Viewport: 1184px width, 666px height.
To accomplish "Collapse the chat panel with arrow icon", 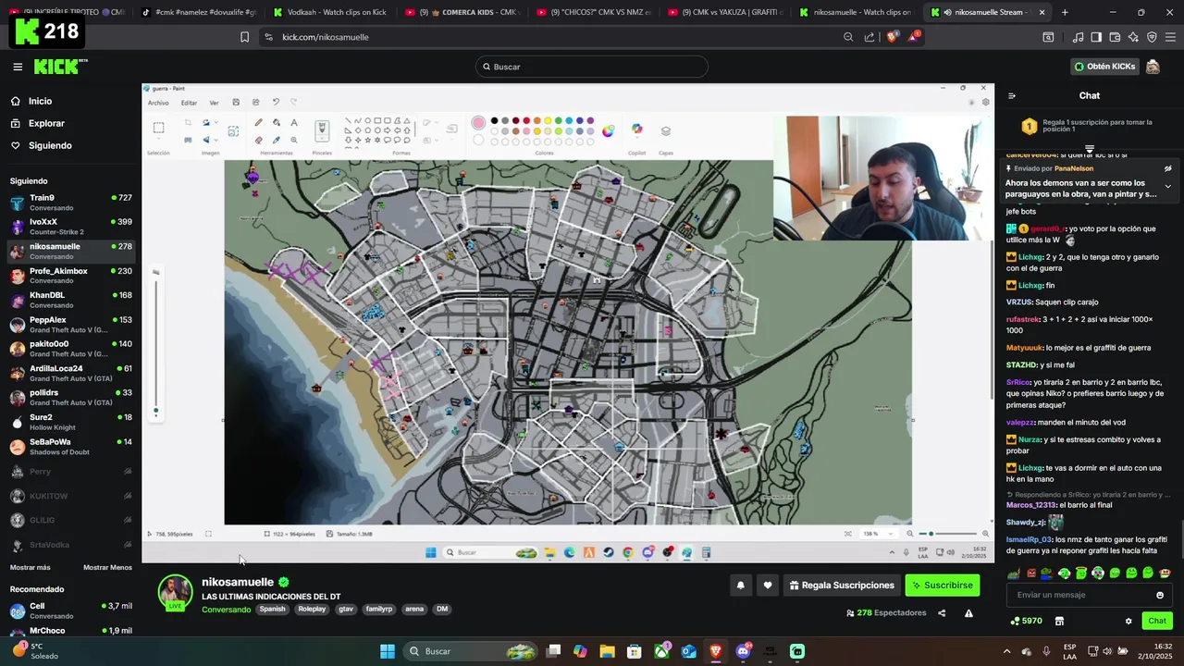I will pos(1012,95).
